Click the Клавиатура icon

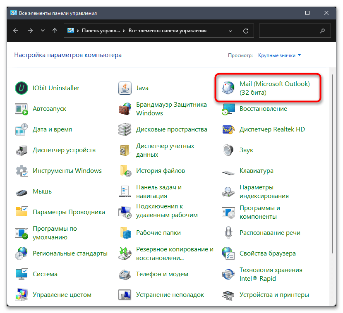click(x=228, y=173)
